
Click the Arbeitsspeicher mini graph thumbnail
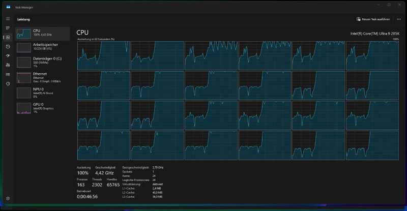(24, 47)
